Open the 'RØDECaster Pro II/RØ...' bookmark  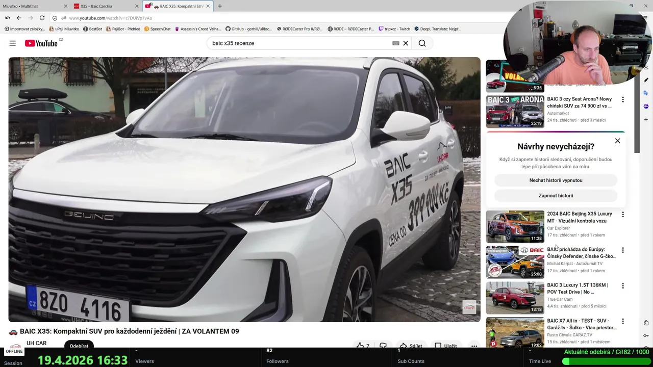299,29
